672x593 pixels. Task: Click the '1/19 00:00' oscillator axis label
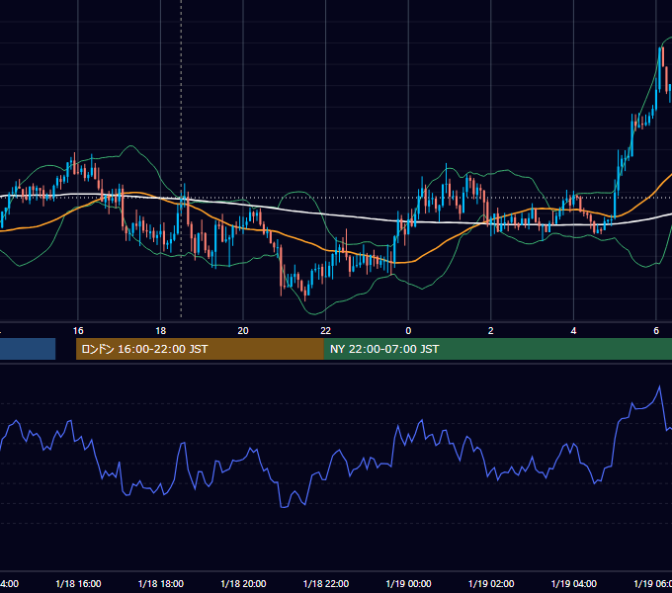click(x=408, y=584)
